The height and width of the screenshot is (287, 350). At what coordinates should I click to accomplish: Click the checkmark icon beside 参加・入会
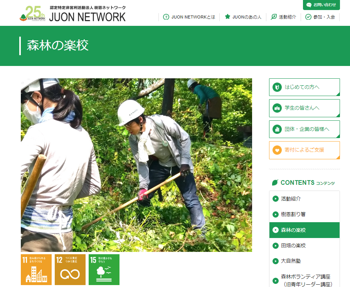[x=308, y=17]
